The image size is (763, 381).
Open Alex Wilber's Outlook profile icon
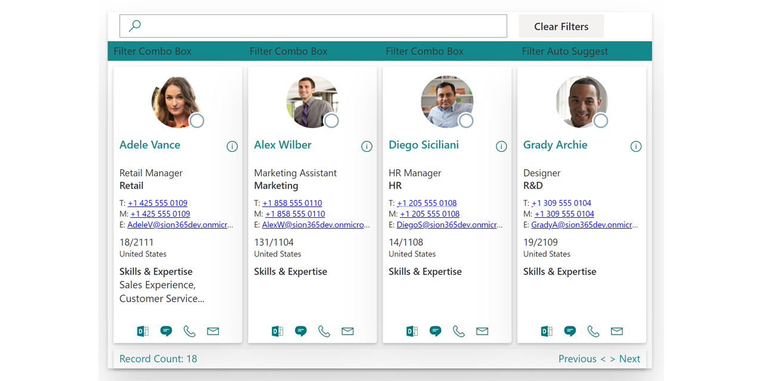pyautogui.click(x=278, y=332)
